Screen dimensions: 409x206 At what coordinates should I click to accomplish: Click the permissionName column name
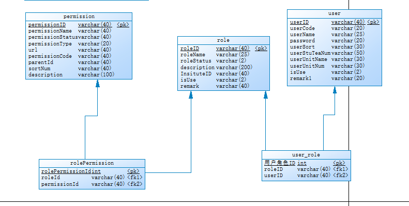(x=50, y=31)
